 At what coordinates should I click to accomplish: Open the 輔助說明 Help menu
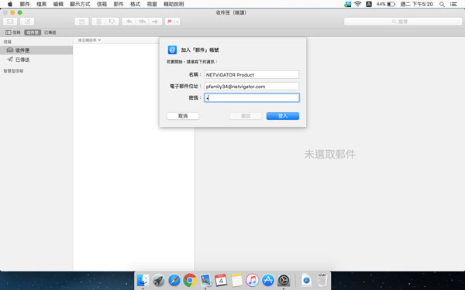(x=174, y=4)
